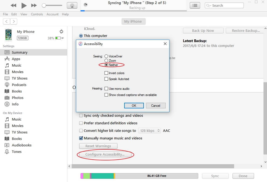Go back with the left arrow button
Screen dimensions: 267x182
[6, 22]
